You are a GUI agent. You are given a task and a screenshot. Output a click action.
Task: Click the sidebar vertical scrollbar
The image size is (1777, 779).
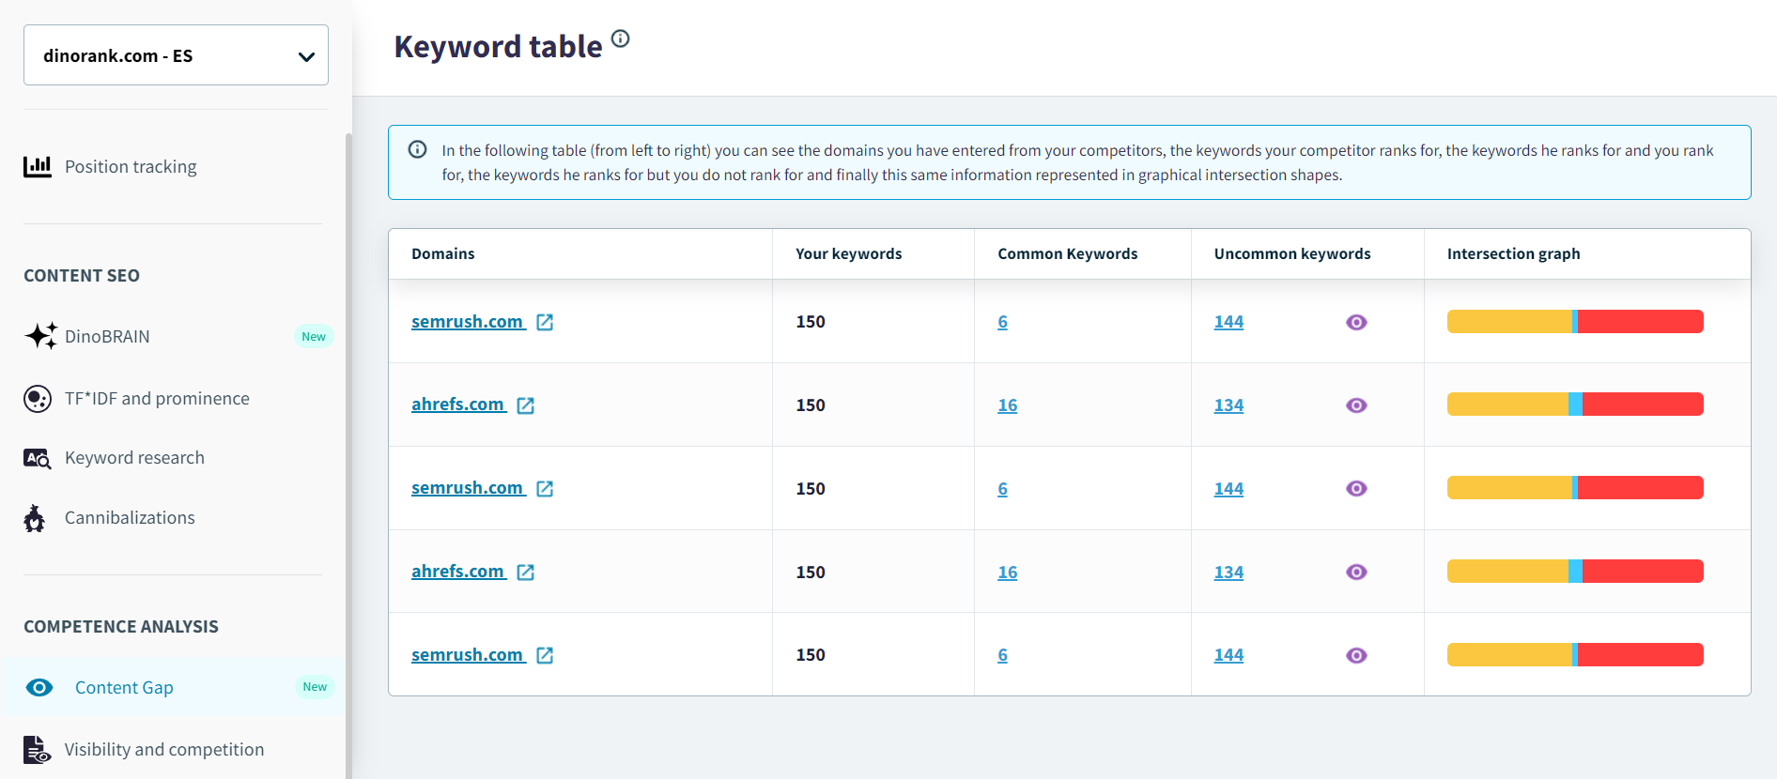[348, 451]
